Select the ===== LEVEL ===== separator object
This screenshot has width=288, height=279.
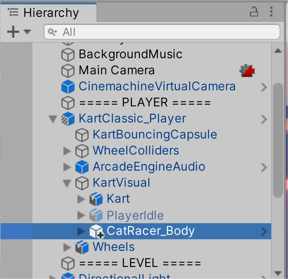click(140, 263)
